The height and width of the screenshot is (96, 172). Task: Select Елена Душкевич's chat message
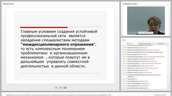tap(135, 81)
